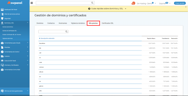Click the Registro Nuevo column header

pyautogui.click(x=151, y=38)
